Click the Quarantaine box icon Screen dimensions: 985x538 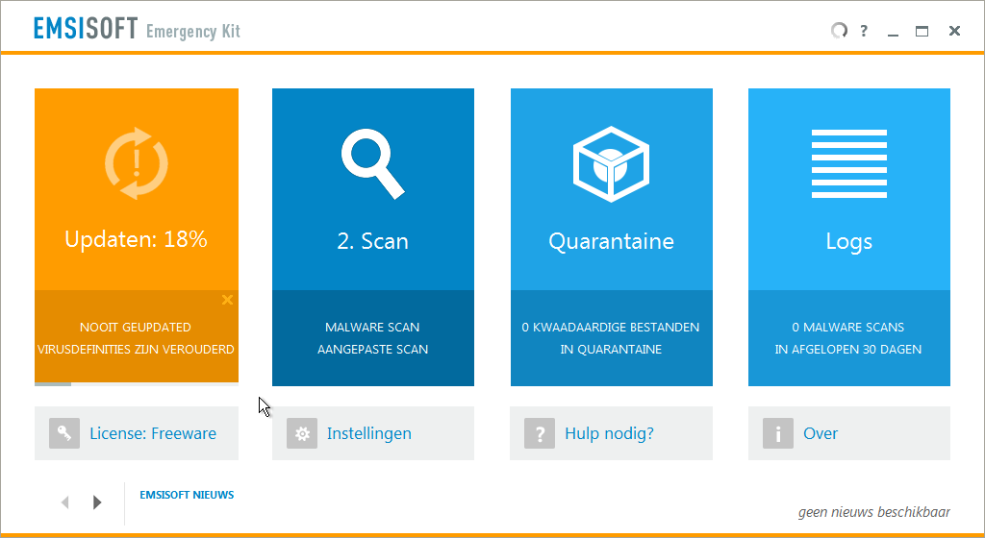[x=611, y=161]
